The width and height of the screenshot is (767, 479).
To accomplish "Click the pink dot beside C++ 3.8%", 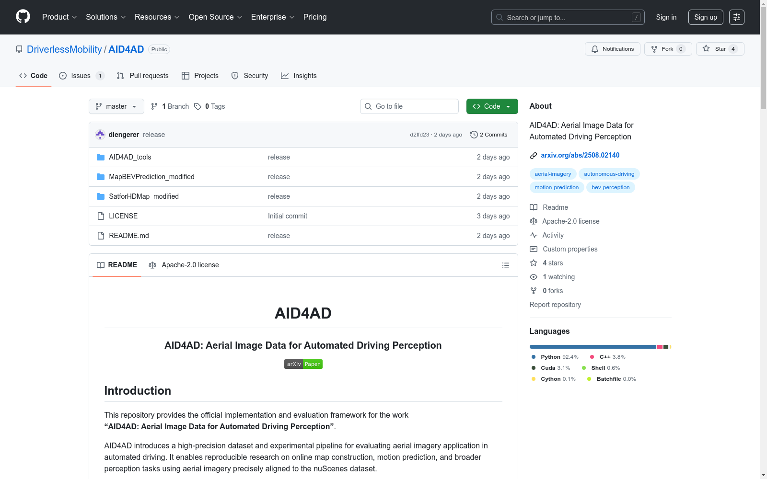I will point(592,357).
